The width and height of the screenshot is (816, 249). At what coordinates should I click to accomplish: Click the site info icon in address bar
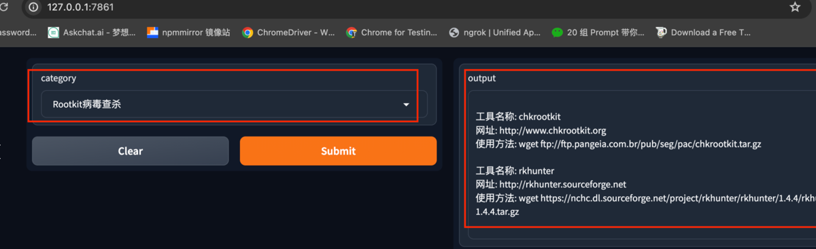33,7
